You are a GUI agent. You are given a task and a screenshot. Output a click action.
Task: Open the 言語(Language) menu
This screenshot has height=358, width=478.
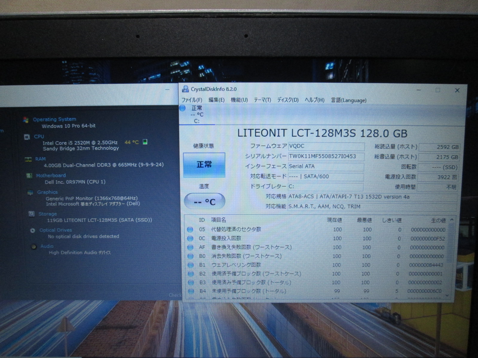click(348, 101)
